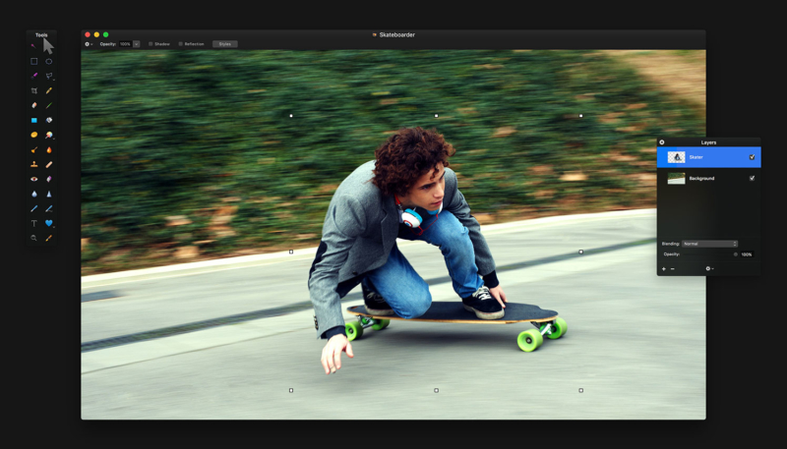Activate the Zoom magnifier tool

pos(34,238)
